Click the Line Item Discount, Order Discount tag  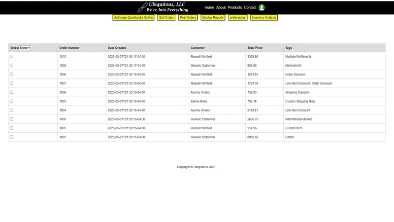tap(308, 83)
